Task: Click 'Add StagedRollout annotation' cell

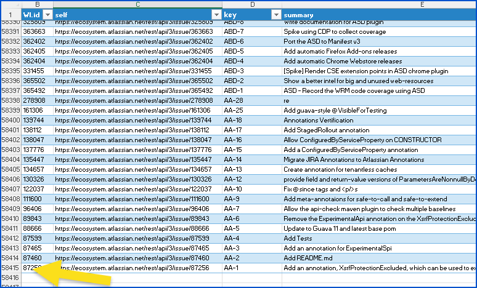Action: tap(380, 130)
